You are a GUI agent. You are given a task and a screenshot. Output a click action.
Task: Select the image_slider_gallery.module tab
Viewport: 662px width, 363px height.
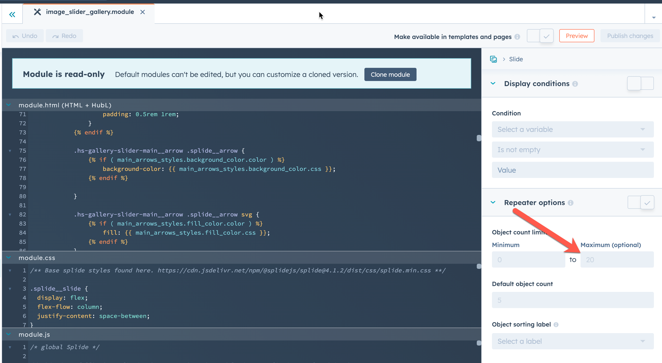(90, 12)
